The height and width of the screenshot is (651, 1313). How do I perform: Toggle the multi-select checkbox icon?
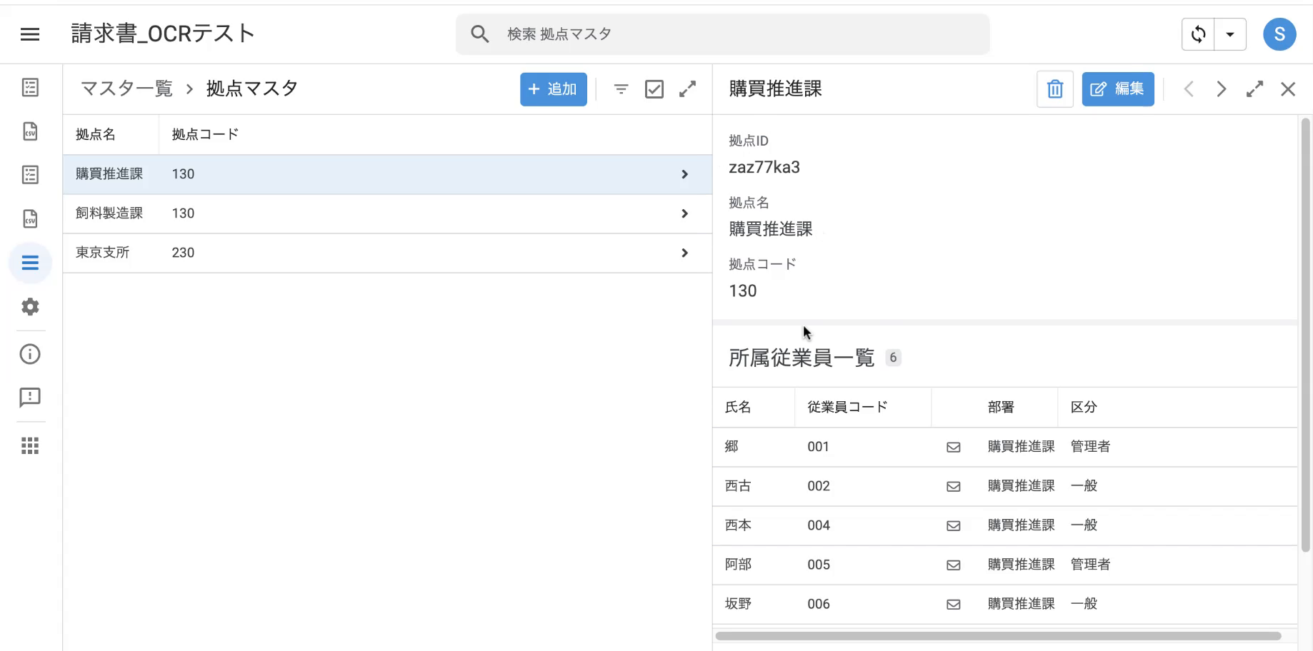coord(654,89)
